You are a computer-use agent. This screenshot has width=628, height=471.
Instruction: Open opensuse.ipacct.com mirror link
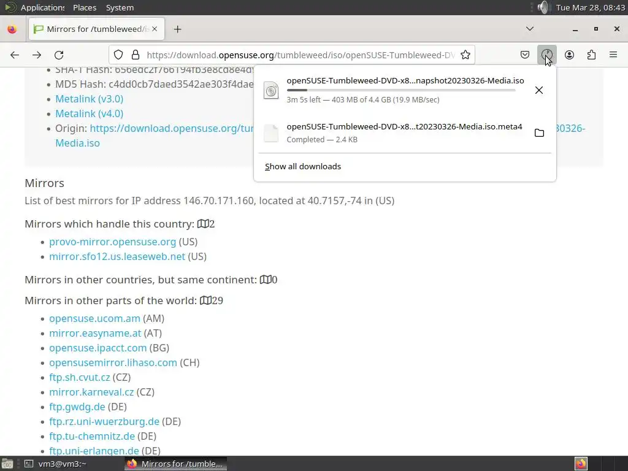tap(98, 348)
